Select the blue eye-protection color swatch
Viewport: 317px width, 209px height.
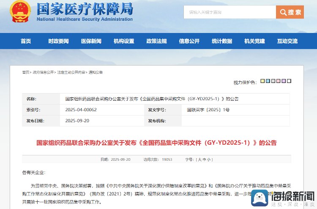(268, 81)
